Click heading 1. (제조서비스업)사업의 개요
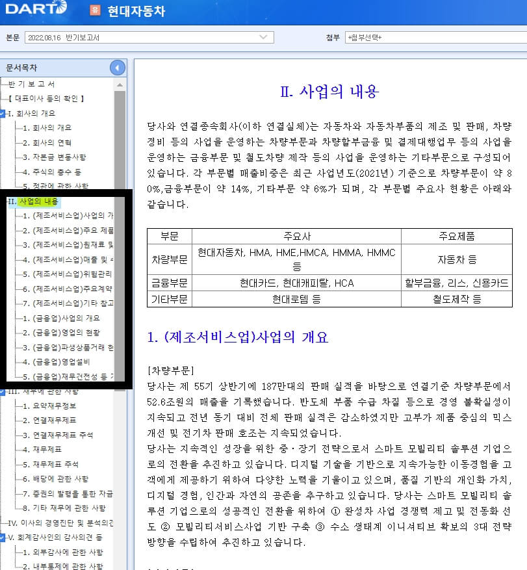527x570 pixels. pos(238,337)
